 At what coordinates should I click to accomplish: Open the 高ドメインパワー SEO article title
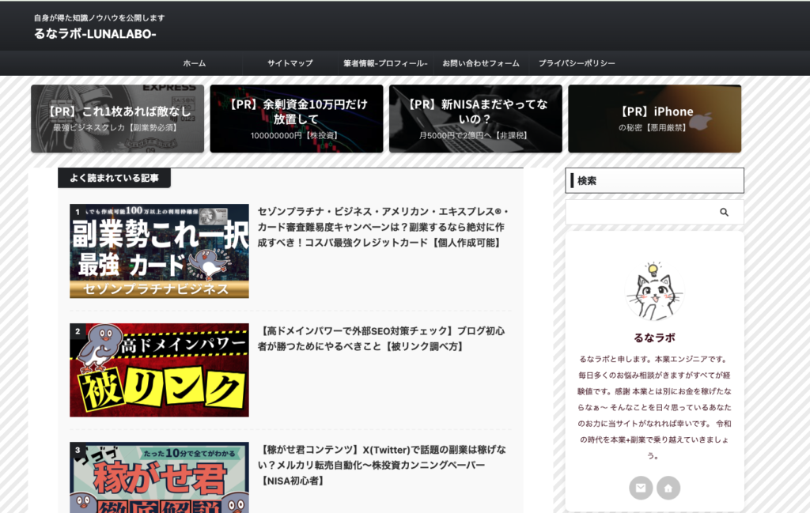coord(381,338)
